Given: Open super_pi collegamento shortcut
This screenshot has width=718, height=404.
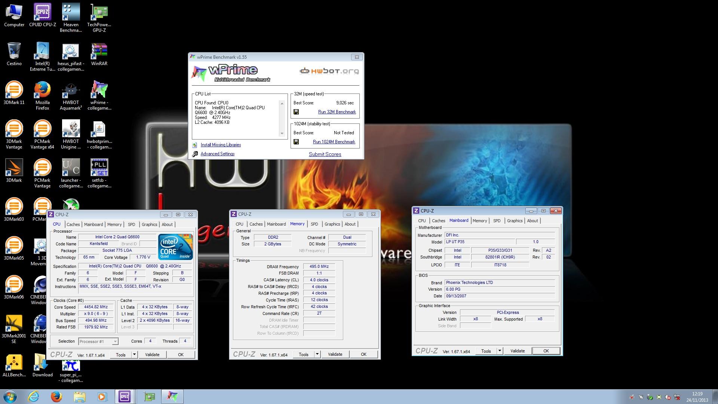Looking at the screenshot, I should pyautogui.click(x=71, y=371).
